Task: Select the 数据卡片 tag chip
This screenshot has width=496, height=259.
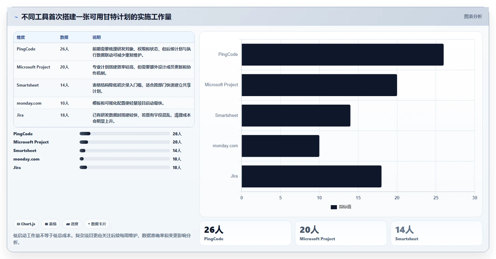Action: 97,224
